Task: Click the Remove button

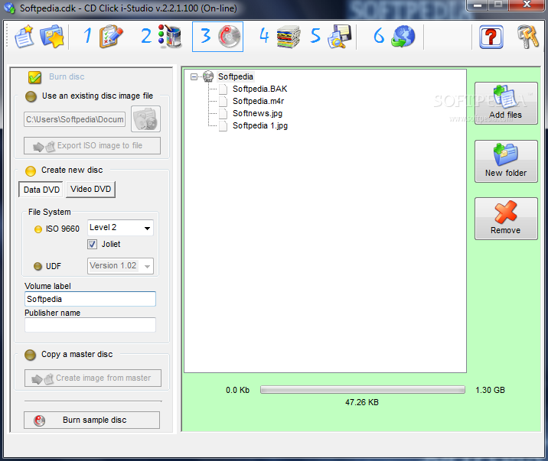Action: click(x=506, y=219)
